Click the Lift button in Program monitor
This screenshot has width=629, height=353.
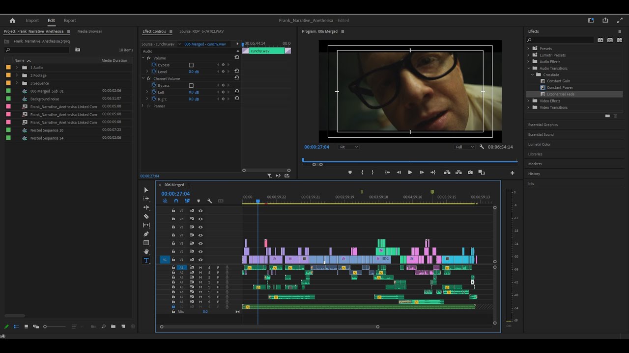(x=447, y=173)
